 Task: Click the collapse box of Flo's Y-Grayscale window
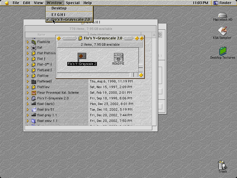point(142,38)
